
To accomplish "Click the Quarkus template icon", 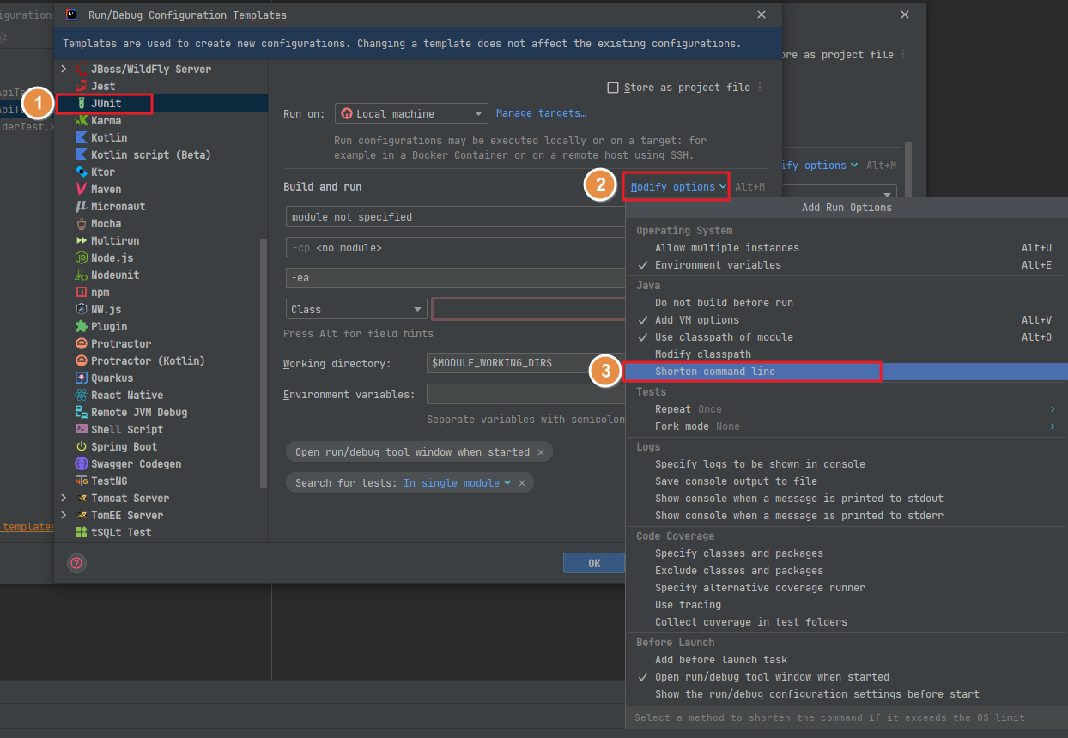I will tap(81, 378).
